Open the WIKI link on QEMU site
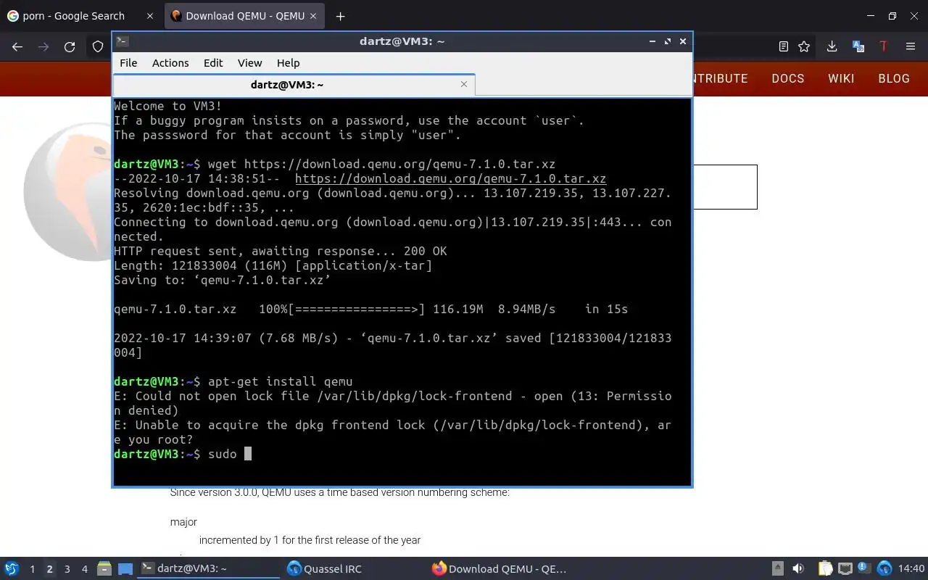 pos(841,79)
